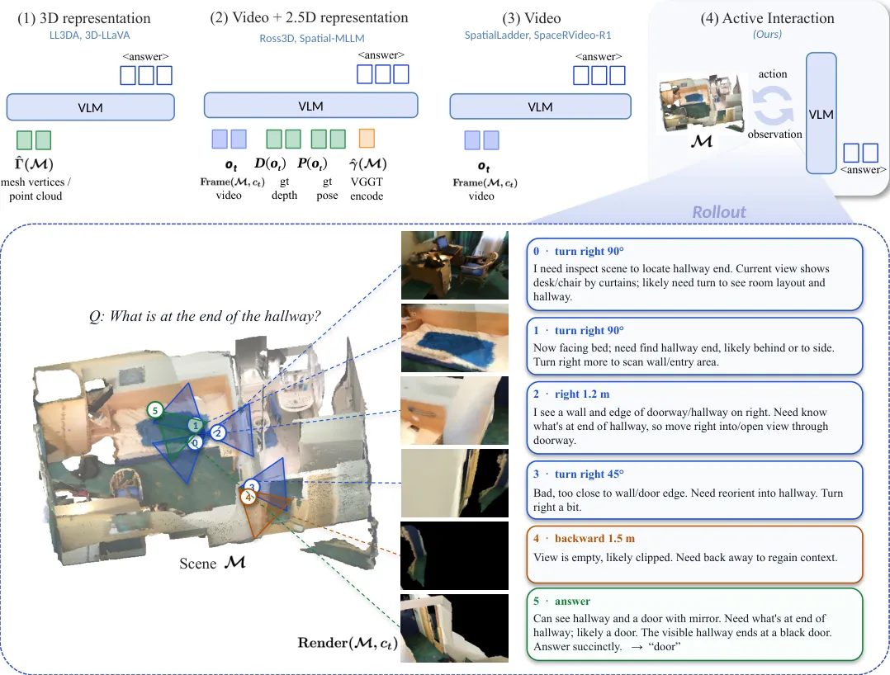Select the '(2) Video + 2.5D representation' heading
This screenshot has width=890, height=675.
click(x=309, y=17)
